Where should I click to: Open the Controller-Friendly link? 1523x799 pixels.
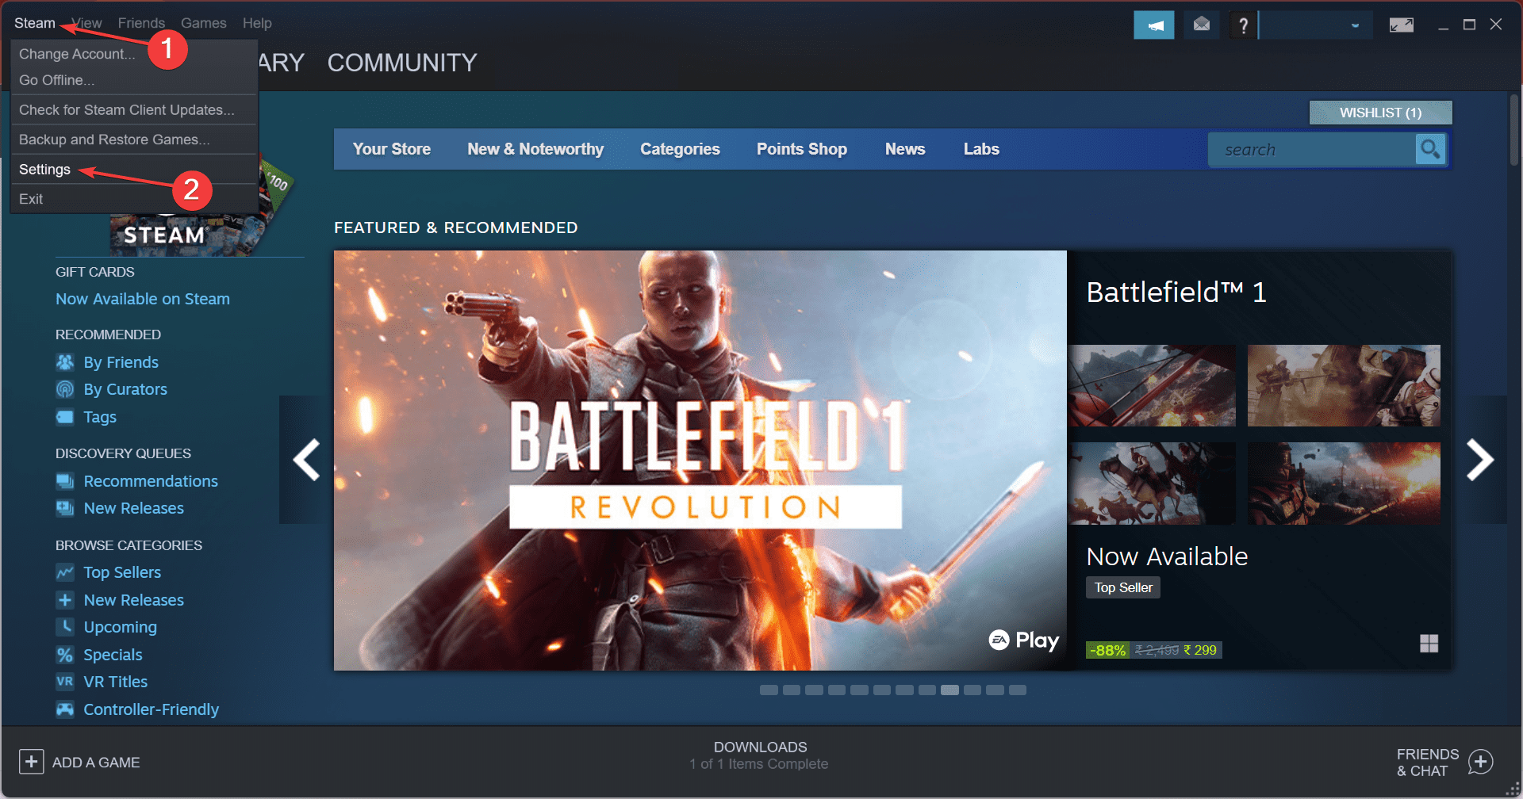152,709
